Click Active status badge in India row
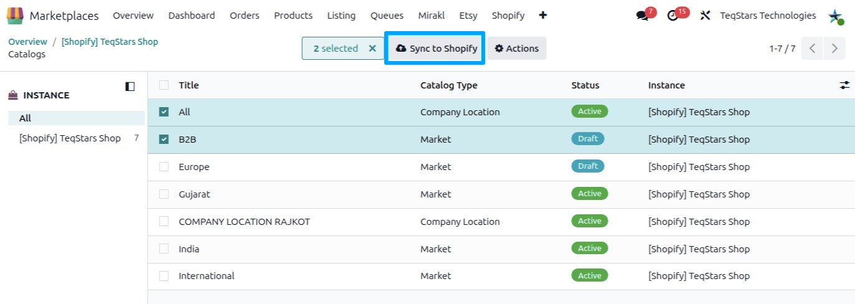Image resolution: width=855 pixels, height=304 pixels. (590, 249)
